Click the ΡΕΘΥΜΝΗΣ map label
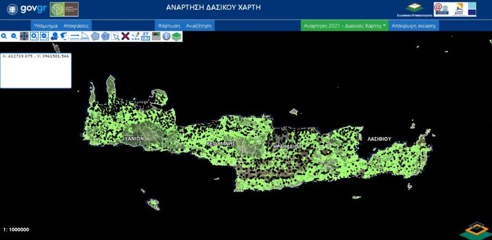 click(x=221, y=143)
